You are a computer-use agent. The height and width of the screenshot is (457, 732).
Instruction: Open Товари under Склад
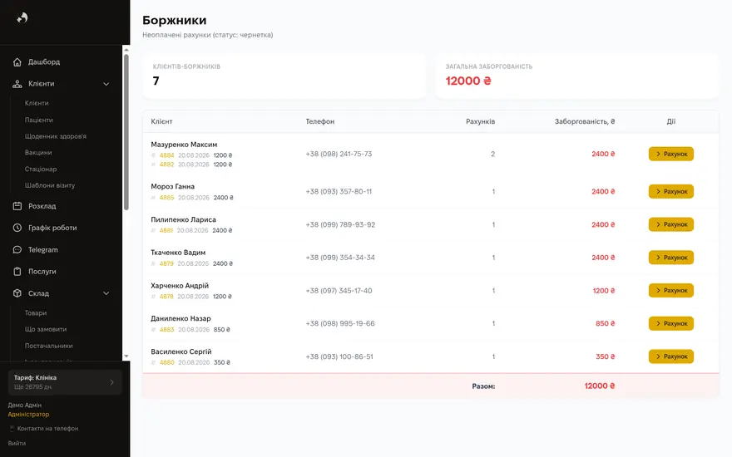[36, 313]
